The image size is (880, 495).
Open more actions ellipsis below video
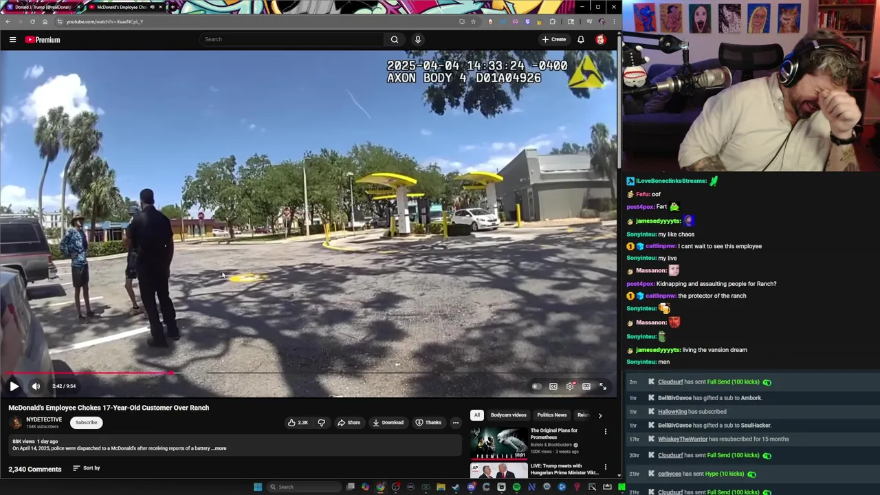455,423
